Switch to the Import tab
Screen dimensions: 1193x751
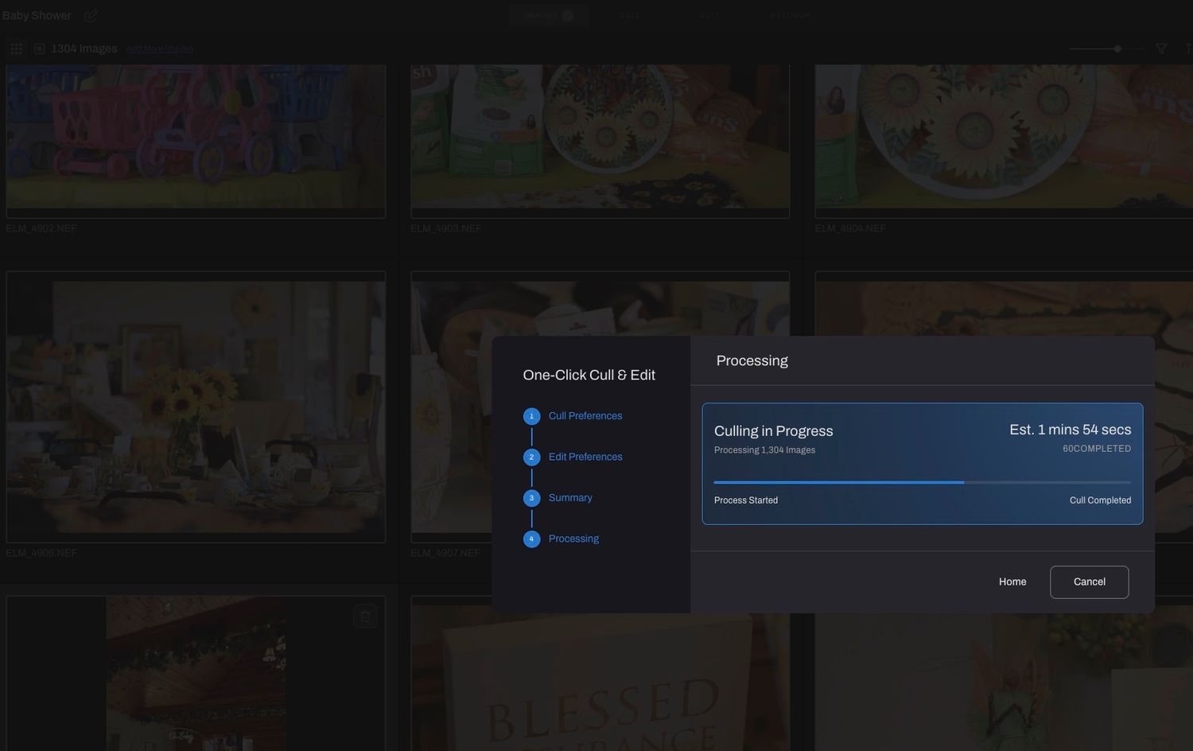549,15
